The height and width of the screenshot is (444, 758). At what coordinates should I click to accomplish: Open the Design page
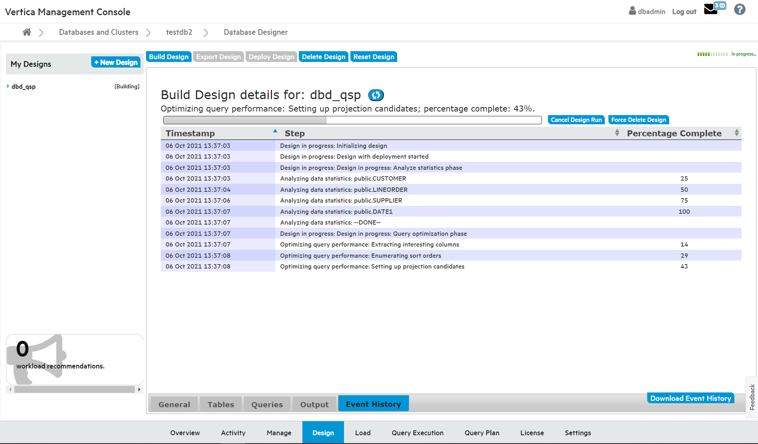[x=323, y=433]
